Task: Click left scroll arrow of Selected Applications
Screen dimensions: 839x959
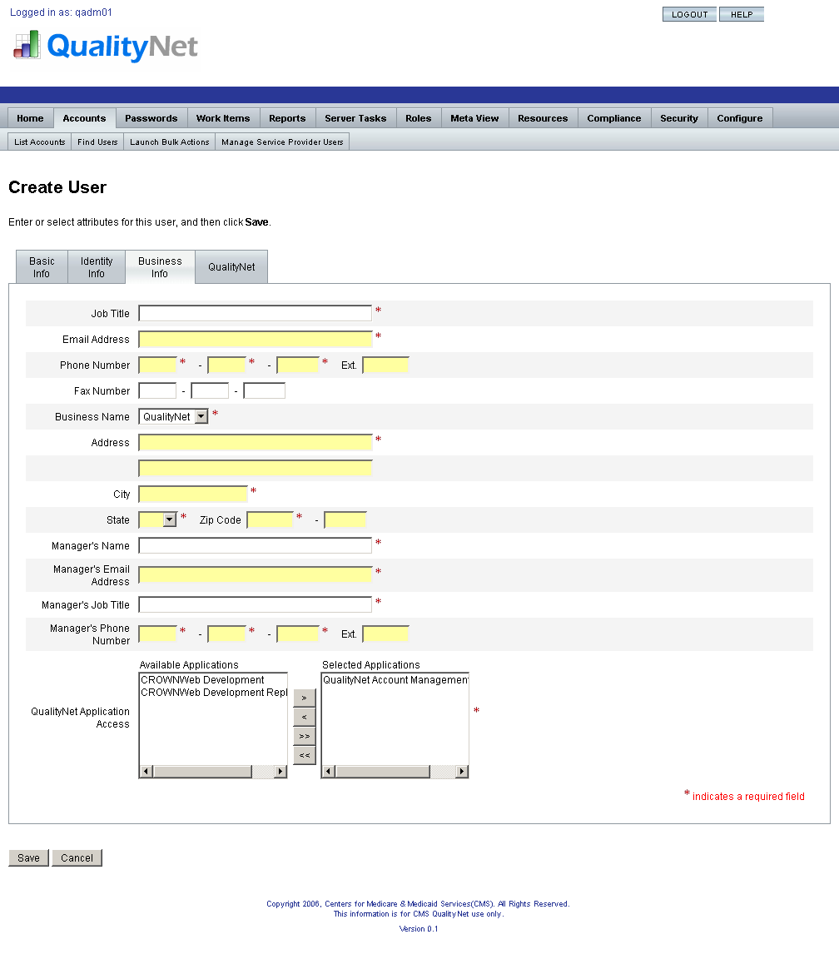Action: (328, 771)
